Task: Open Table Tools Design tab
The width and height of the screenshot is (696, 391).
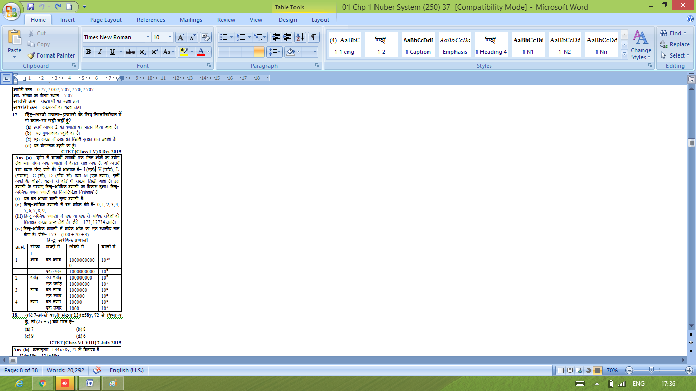Action: [288, 20]
